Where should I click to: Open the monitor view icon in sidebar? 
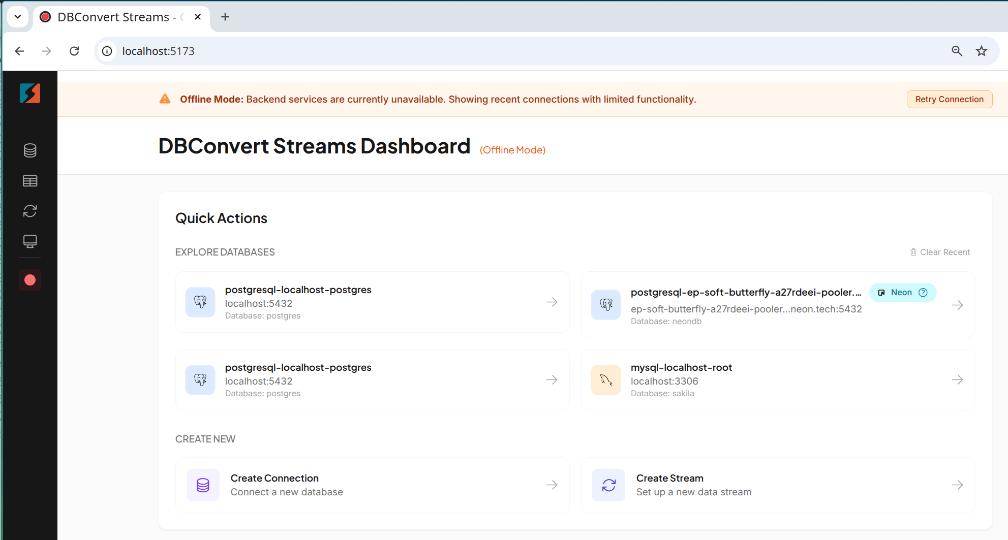point(29,241)
